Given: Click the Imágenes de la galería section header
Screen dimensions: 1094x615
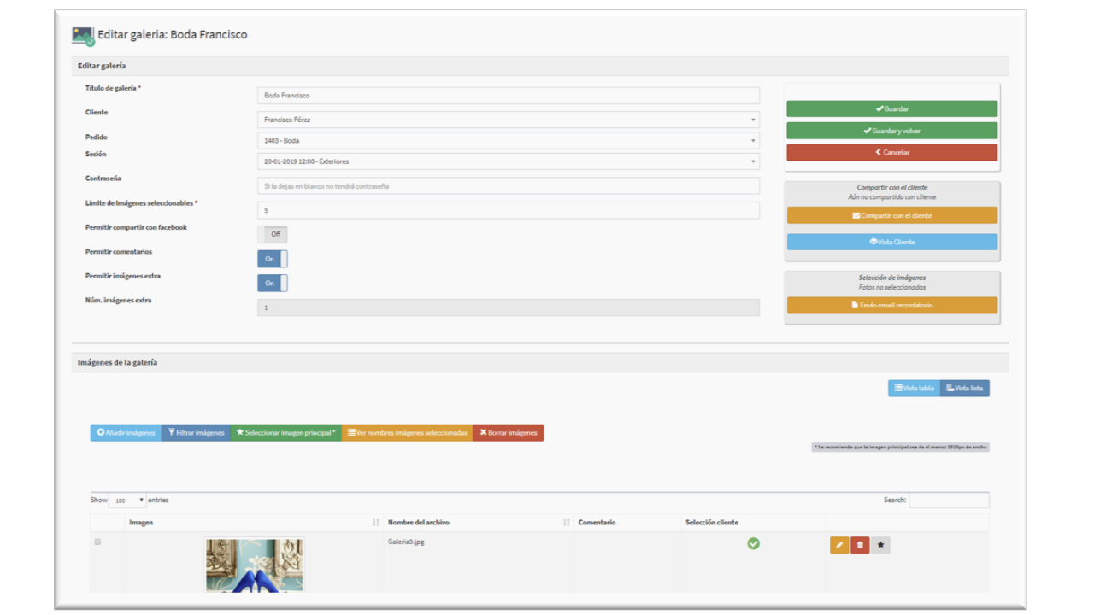Looking at the screenshot, I should click(540, 362).
